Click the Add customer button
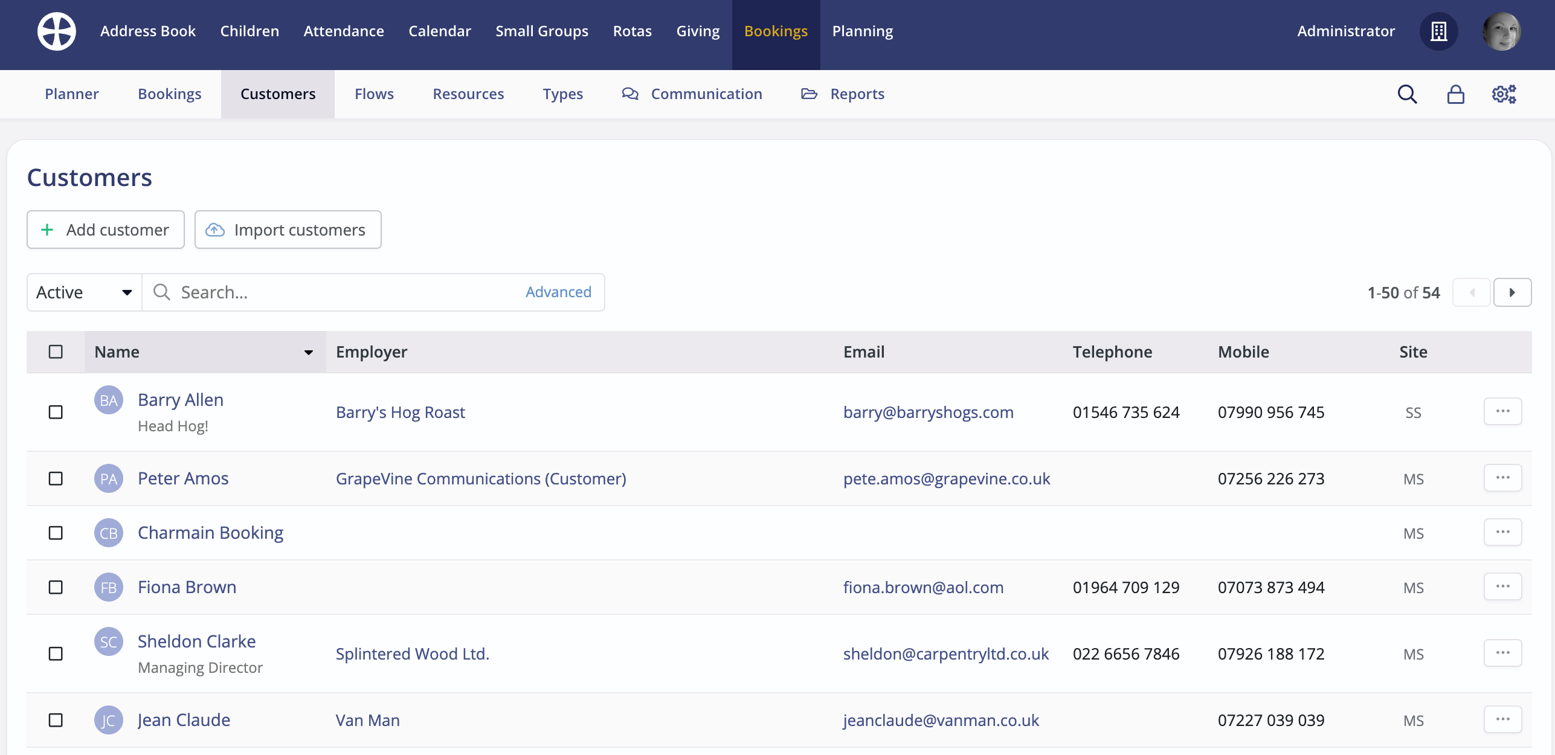Viewport: 1555px width, 755px height. (105, 230)
